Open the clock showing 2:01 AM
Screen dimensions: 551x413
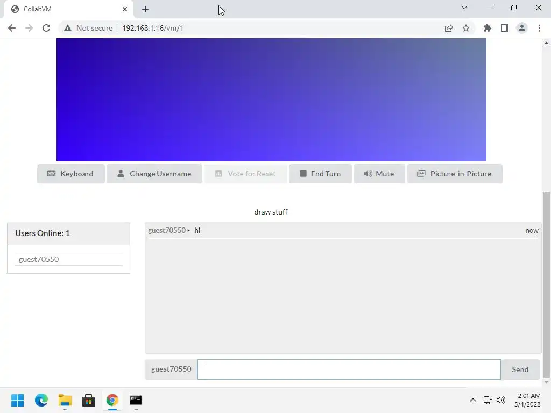pyautogui.click(x=527, y=400)
